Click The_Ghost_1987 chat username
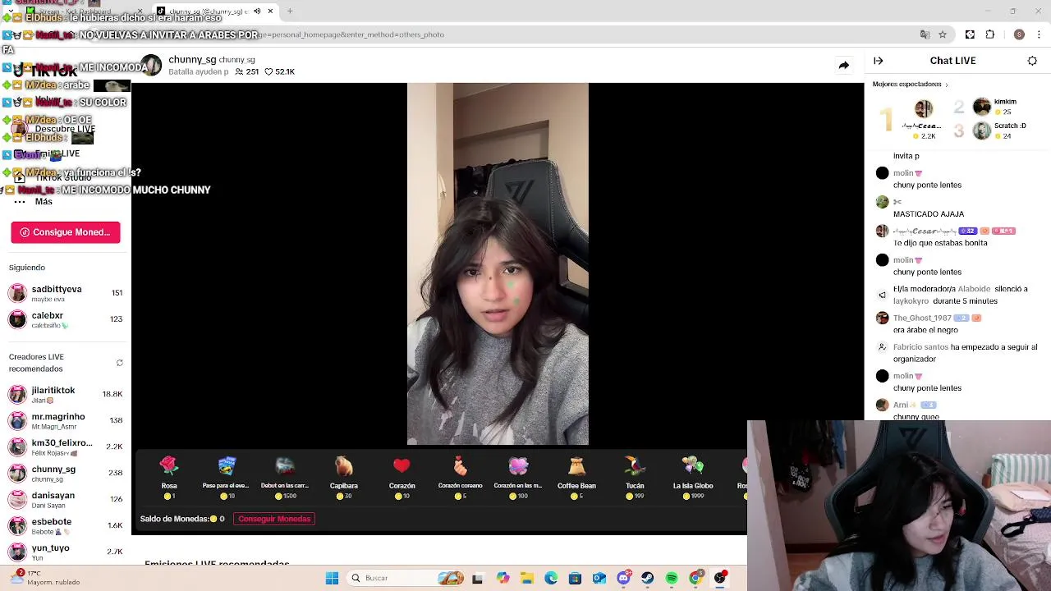This screenshot has height=591, width=1051. click(921, 318)
